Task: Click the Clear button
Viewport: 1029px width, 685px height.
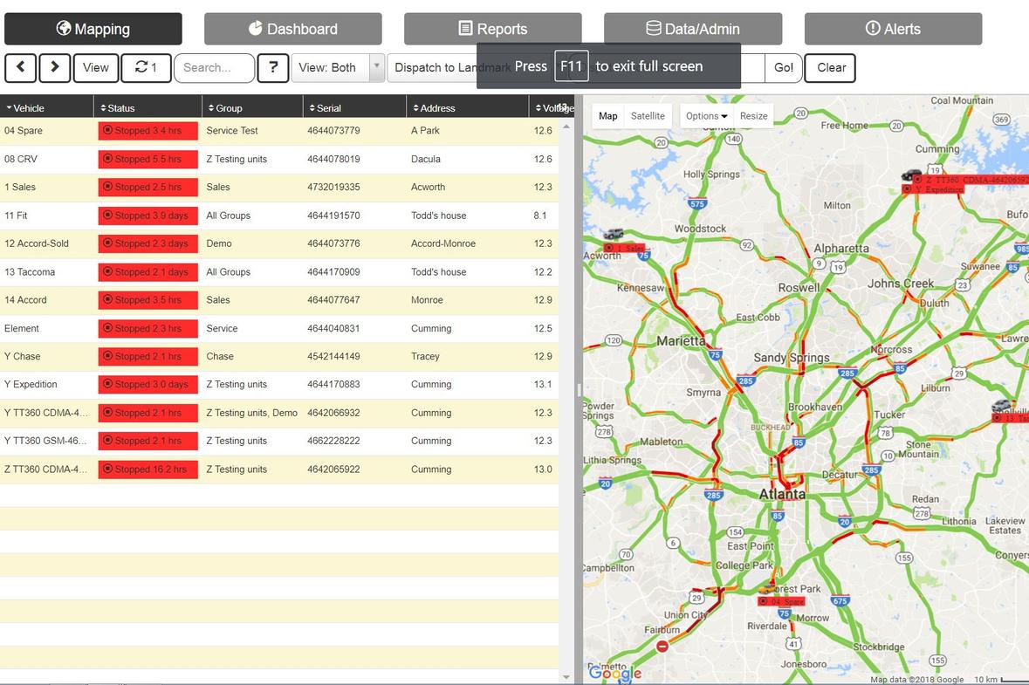Action: click(831, 67)
